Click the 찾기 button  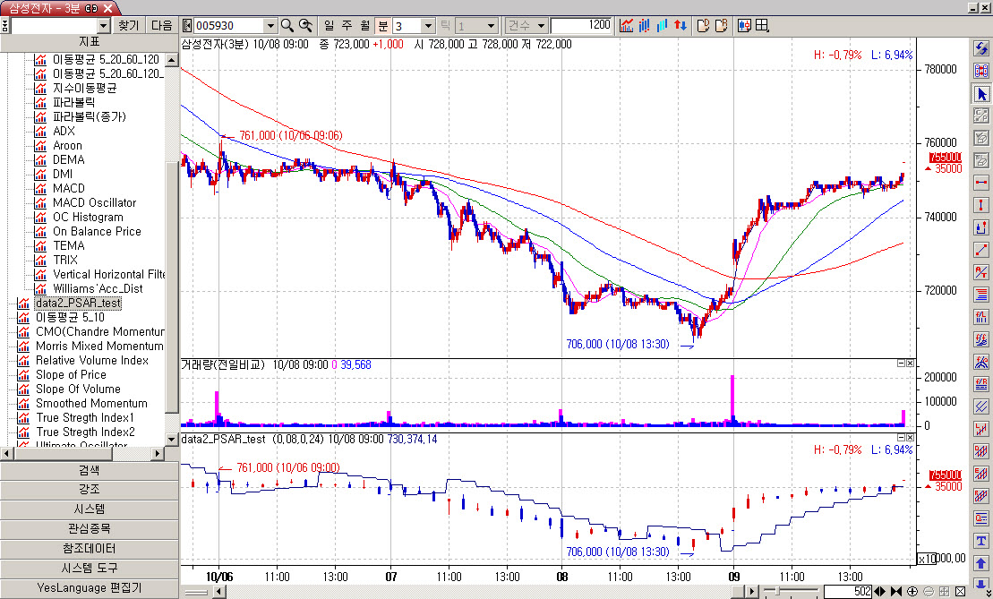(129, 26)
